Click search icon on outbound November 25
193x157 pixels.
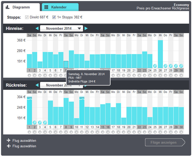pyautogui.click(x=155, y=66)
